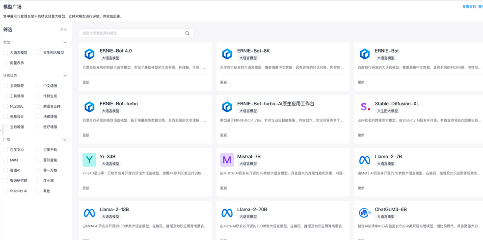Filter by vendor 零一万物

39,170
